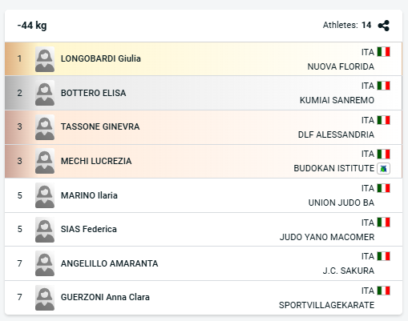
Task: Click GUERZONI Anna Clara's avatar icon
Action: [45, 298]
